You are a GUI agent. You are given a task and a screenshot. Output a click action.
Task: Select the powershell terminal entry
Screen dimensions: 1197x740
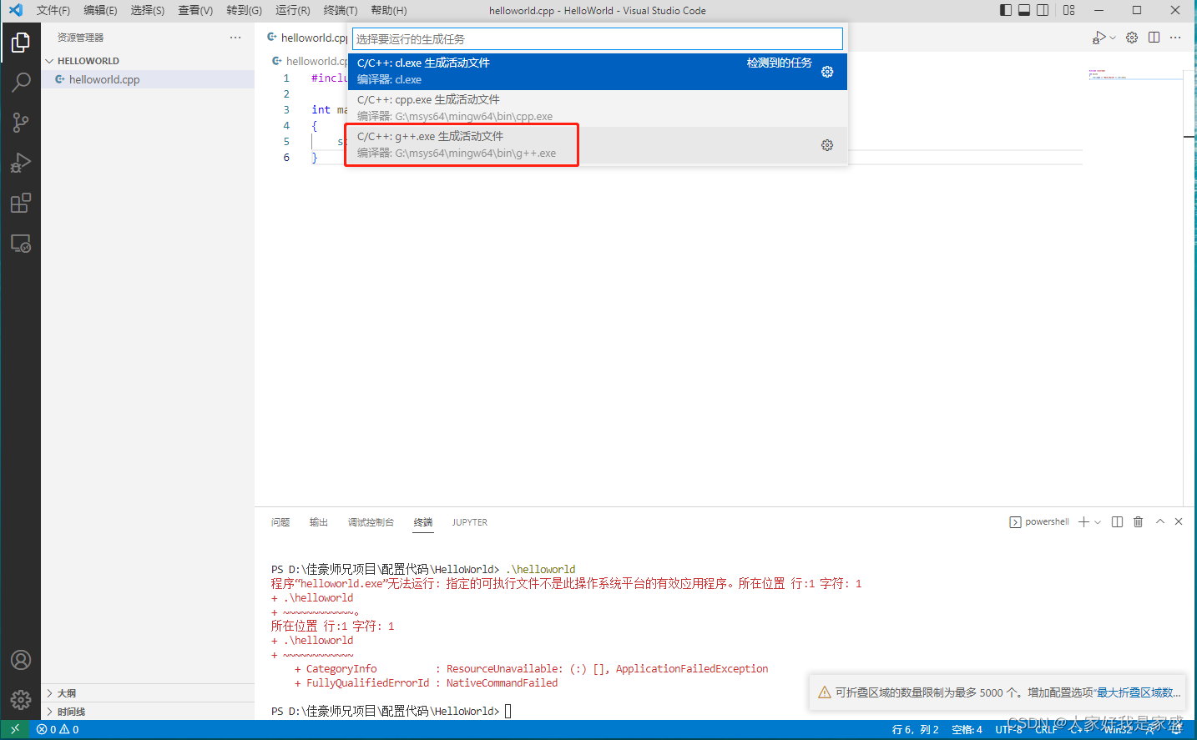click(1039, 522)
